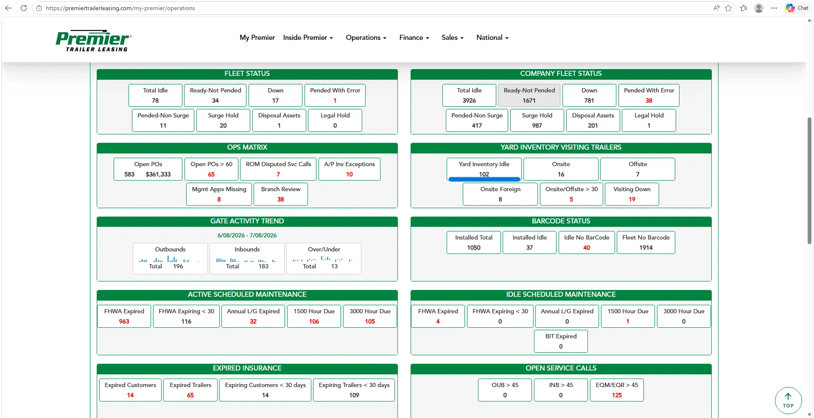Expand the Inside Premier dropdown menu
Screen dimensions: 814x418
(x=308, y=38)
